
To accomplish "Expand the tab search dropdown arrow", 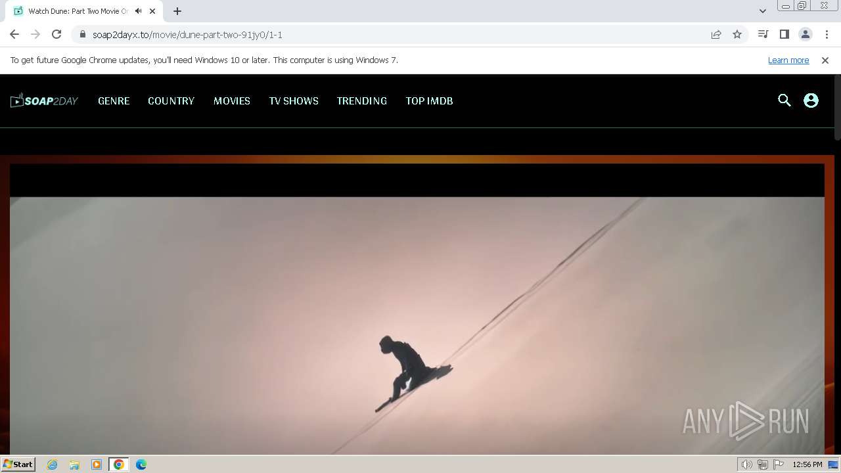I will [x=762, y=11].
